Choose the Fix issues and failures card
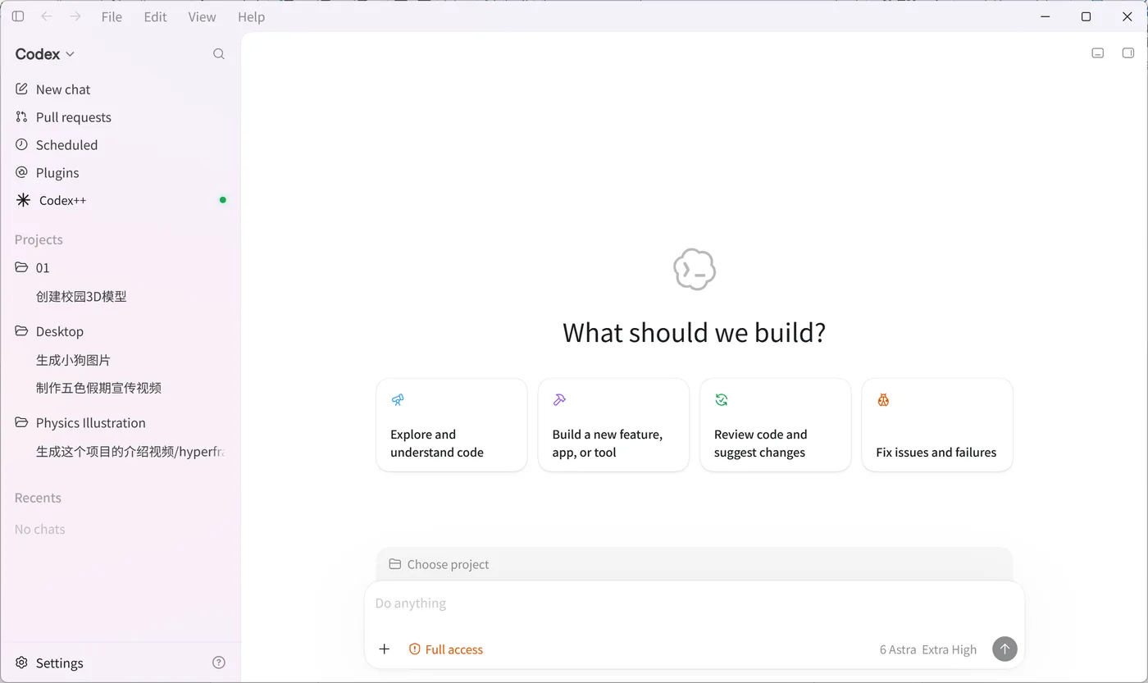The image size is (1148, 683). (x=937, y=425)
